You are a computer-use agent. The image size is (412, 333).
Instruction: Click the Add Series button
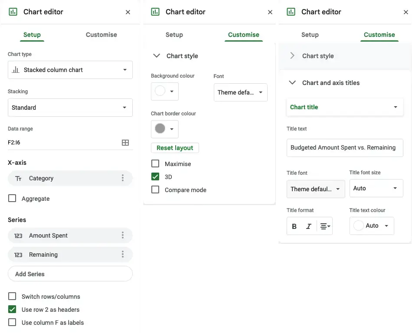point(70,274)
